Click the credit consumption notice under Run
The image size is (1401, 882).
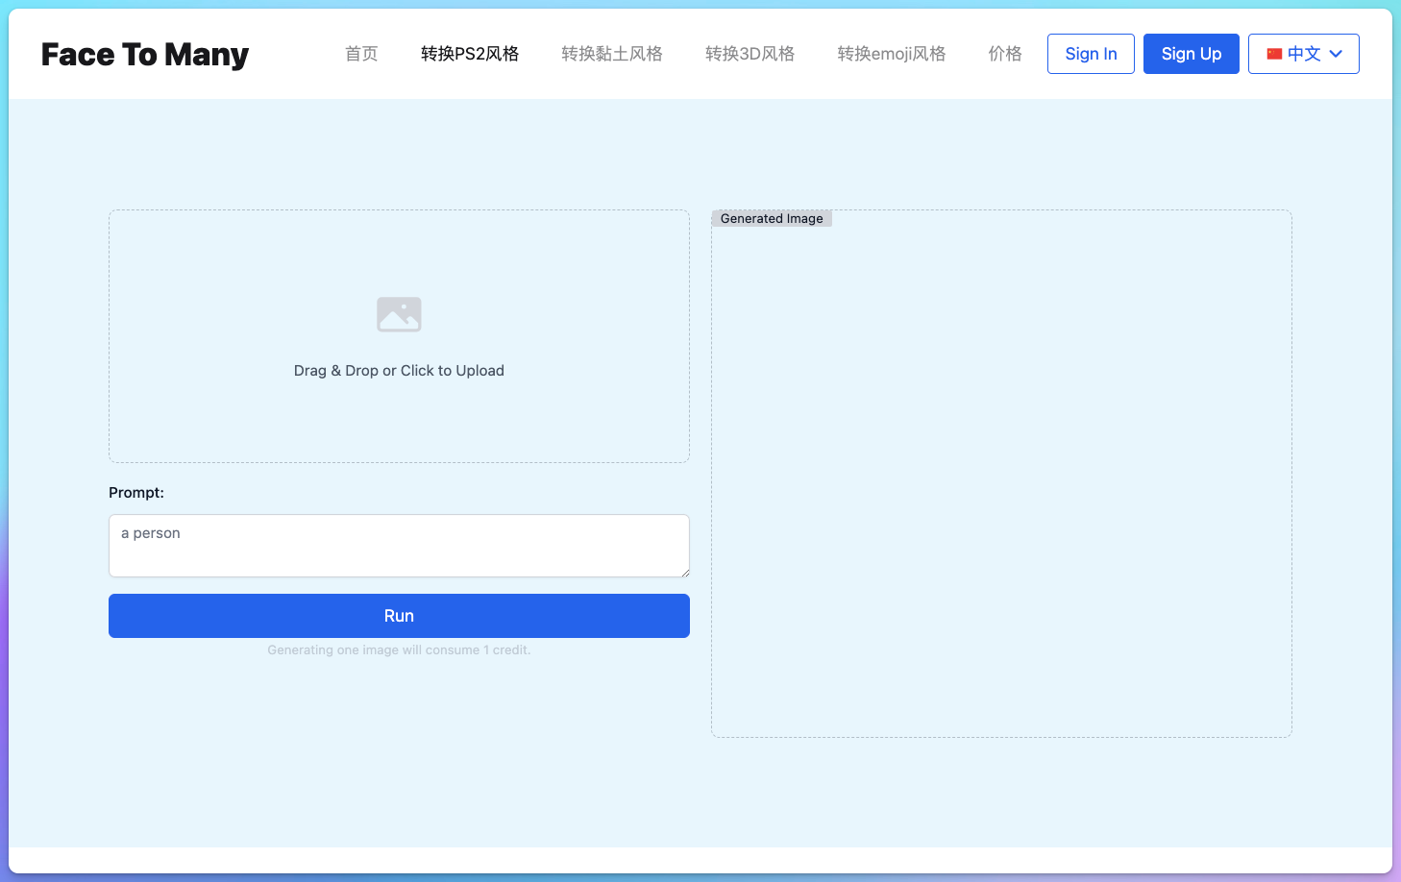point(399,650)
